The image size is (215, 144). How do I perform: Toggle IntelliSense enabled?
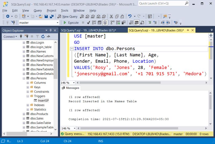pos(105,23)
